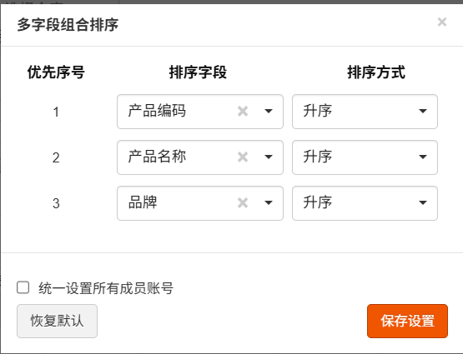Clear the 品牌 sort field selection
Screen dimensions: 463x354
(x=243, y=202)
